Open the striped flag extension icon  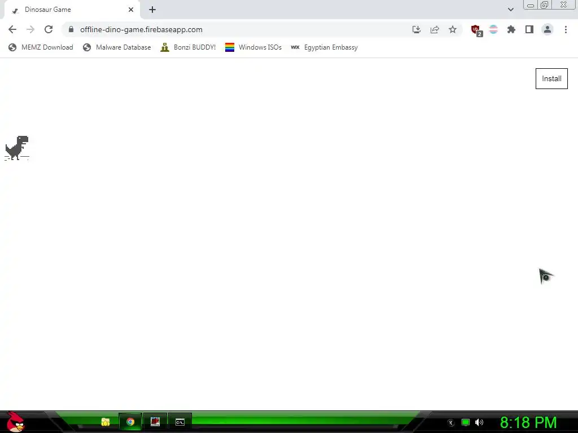click(493, 29)
